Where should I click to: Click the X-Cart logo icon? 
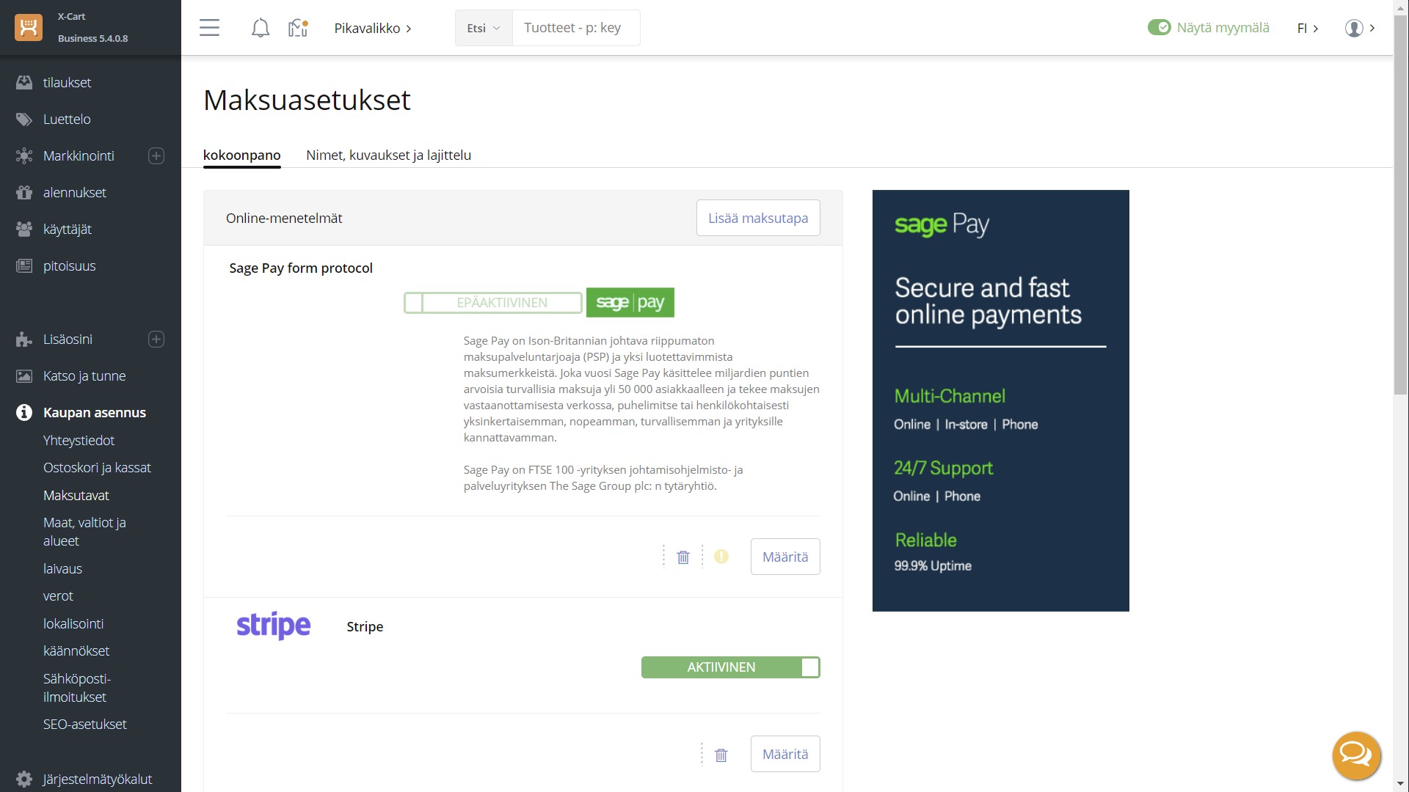coord(29,27)
